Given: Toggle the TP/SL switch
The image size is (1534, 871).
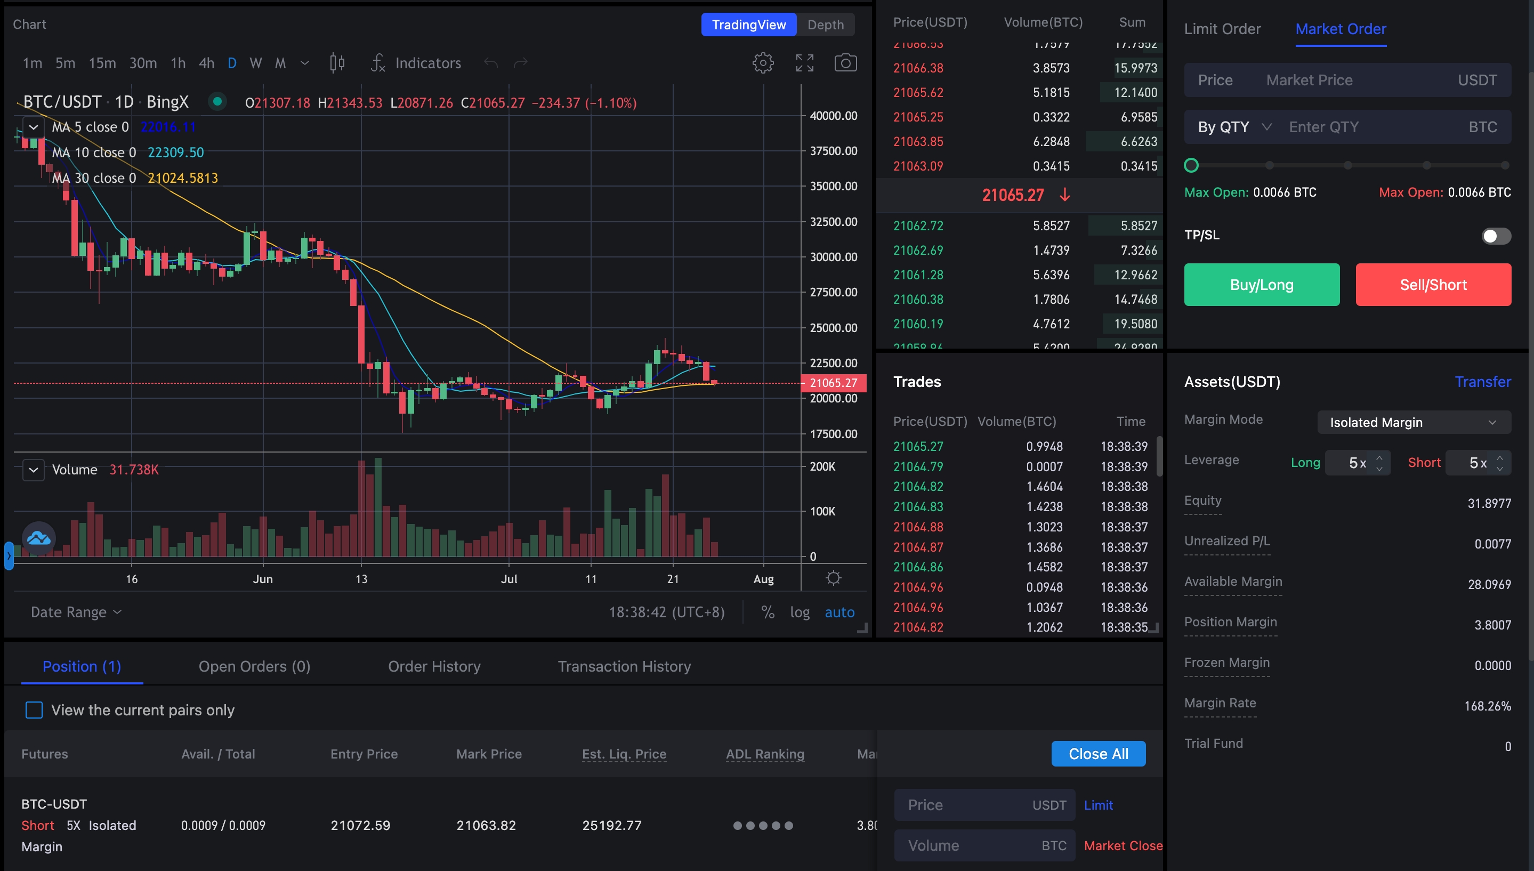Looking at the screenshot, I should pos(1495,236).
